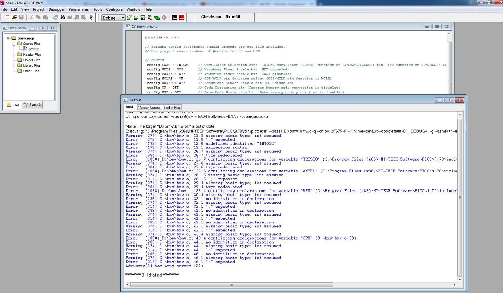Click the Output window scroll-down arrow

pyautogui.click(x=461, y=279)
